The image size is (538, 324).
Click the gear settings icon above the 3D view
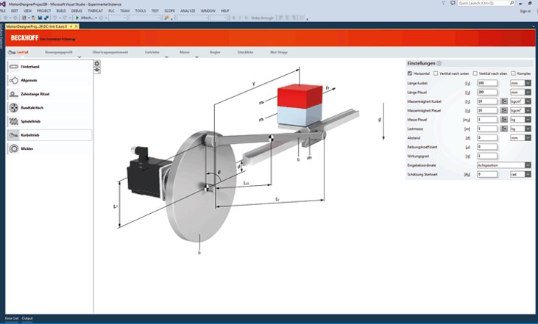[x=97, y=64]
